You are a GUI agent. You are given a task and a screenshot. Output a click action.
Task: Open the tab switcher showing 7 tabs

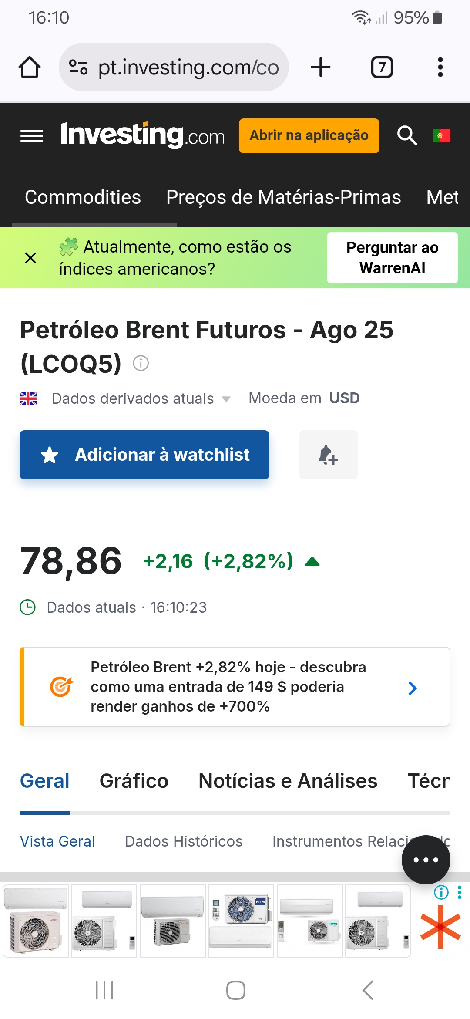pyautogui.click(x=382, y=67)
